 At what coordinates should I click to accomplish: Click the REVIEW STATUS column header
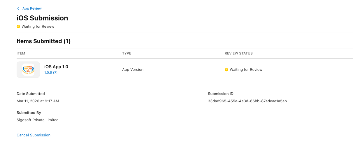238,53
